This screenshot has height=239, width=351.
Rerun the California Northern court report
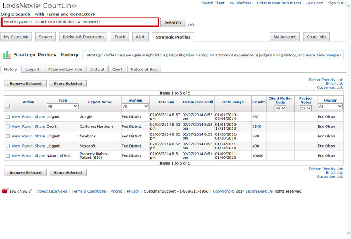pos(27,127)
